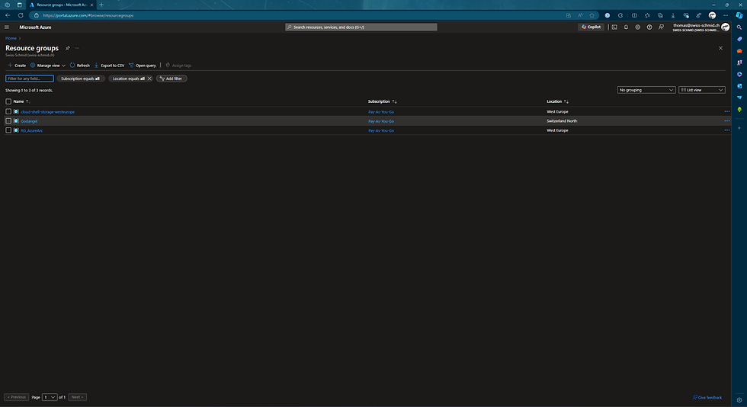
Task: Remove the Location equals all filter
Action: pyautogui.click(x=149, y=79)
